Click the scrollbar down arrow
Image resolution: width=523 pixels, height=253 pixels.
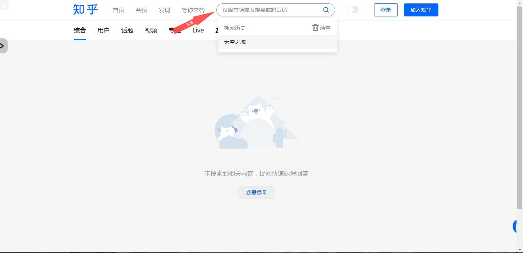coord(520,250)
